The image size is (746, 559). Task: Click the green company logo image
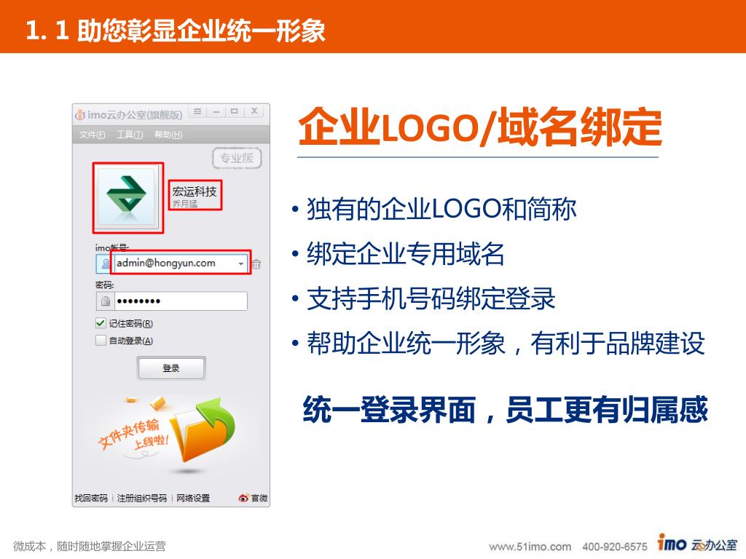point(127,197)
